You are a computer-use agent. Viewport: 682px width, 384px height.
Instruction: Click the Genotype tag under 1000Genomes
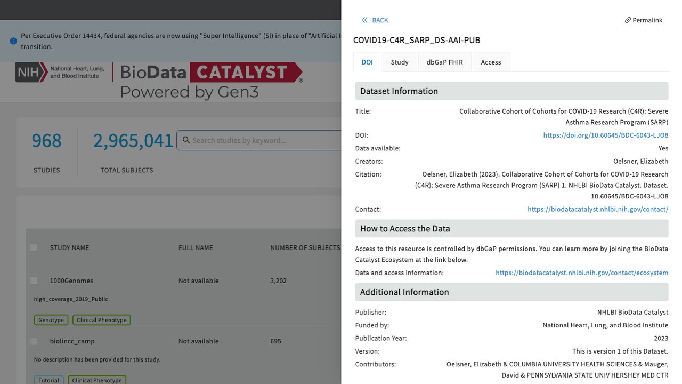pyautogui.click(x=51, y=320)
